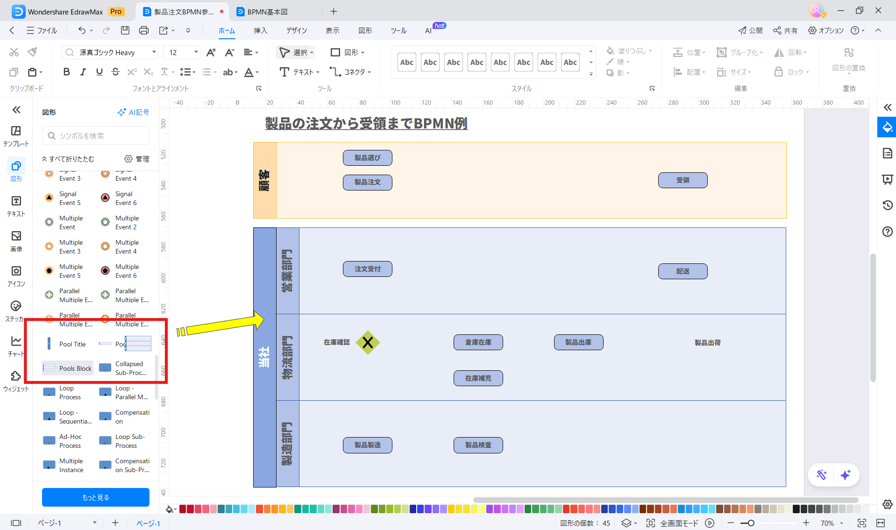Image resolution: width=896 pixels, height=530 pixels.
Task: Open the 表示 ribbon tab
Action: point(332,30)
